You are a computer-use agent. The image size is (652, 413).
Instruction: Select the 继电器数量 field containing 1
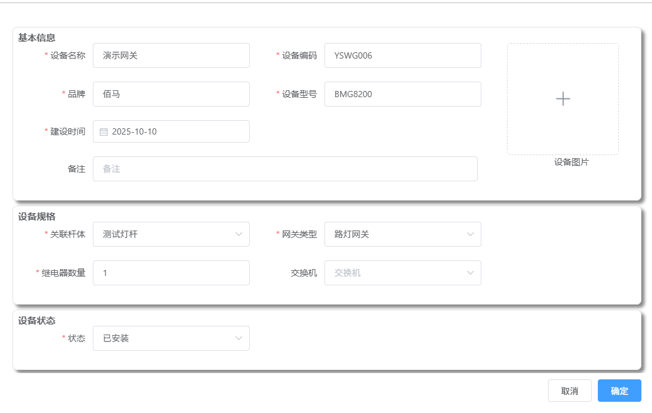pyautogui.click(x=171, y=273)
